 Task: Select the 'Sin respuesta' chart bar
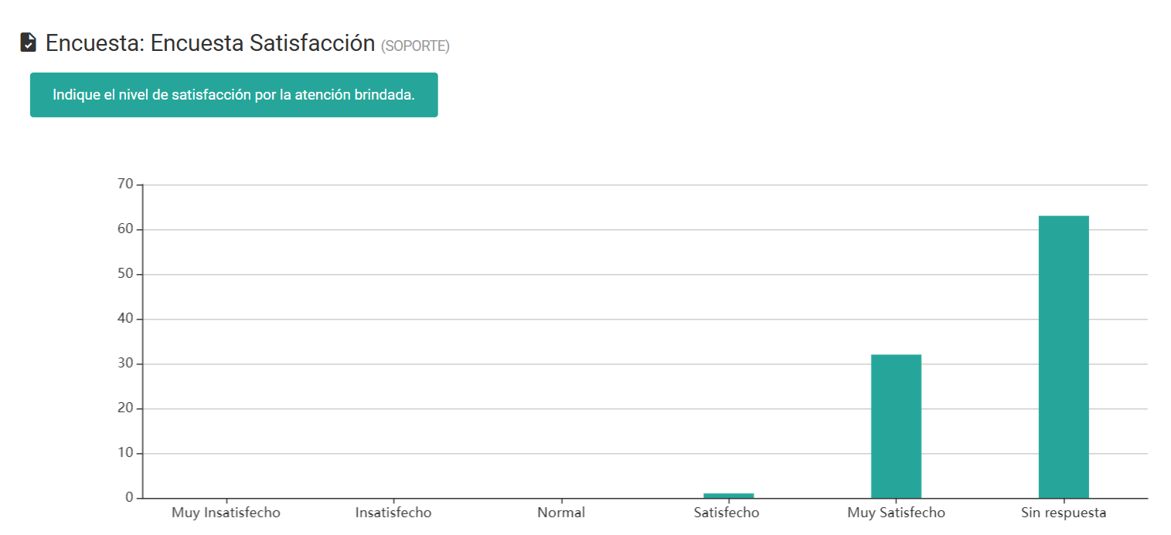pos(1064,355)
